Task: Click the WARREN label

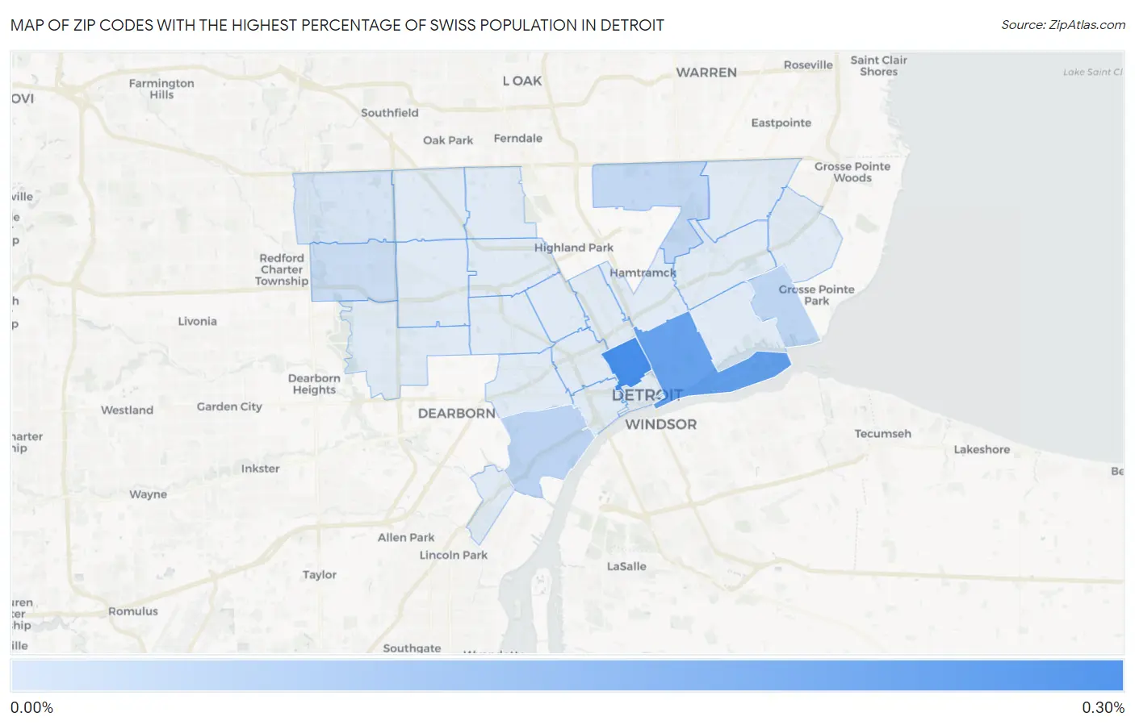Action: pos(706,73)
